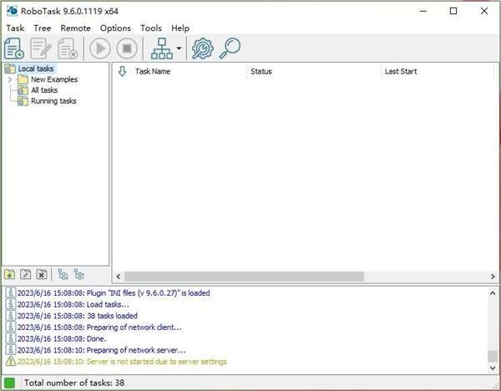Open settings via gear wrench icon
Screen dimensions: 501x391
pyautogui.click(x=202, y=48)
